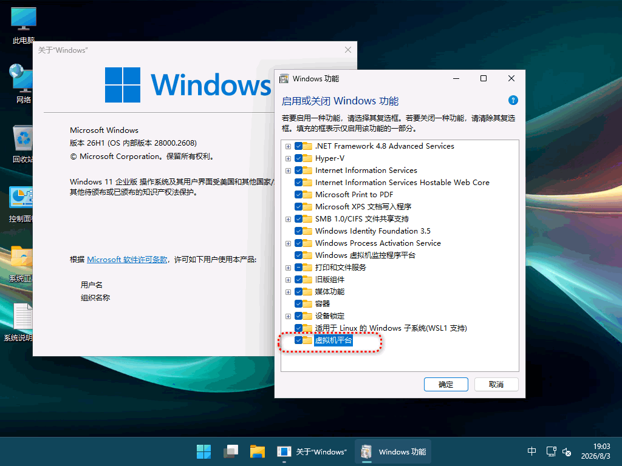Open the Start menu on taskbar

tap(204, 451)
